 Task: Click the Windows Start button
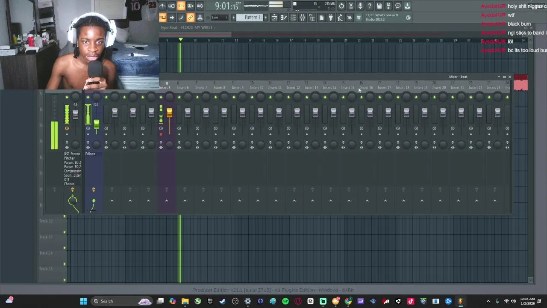(84, 301)
